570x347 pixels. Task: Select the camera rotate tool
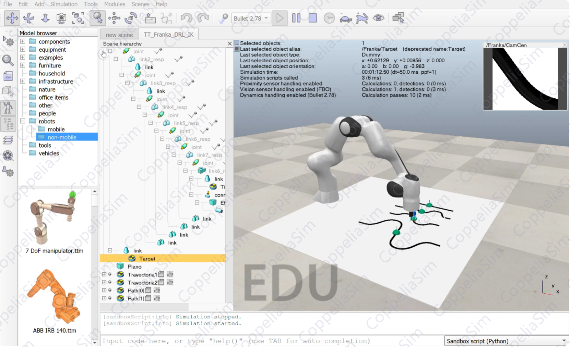pos(29,18)
